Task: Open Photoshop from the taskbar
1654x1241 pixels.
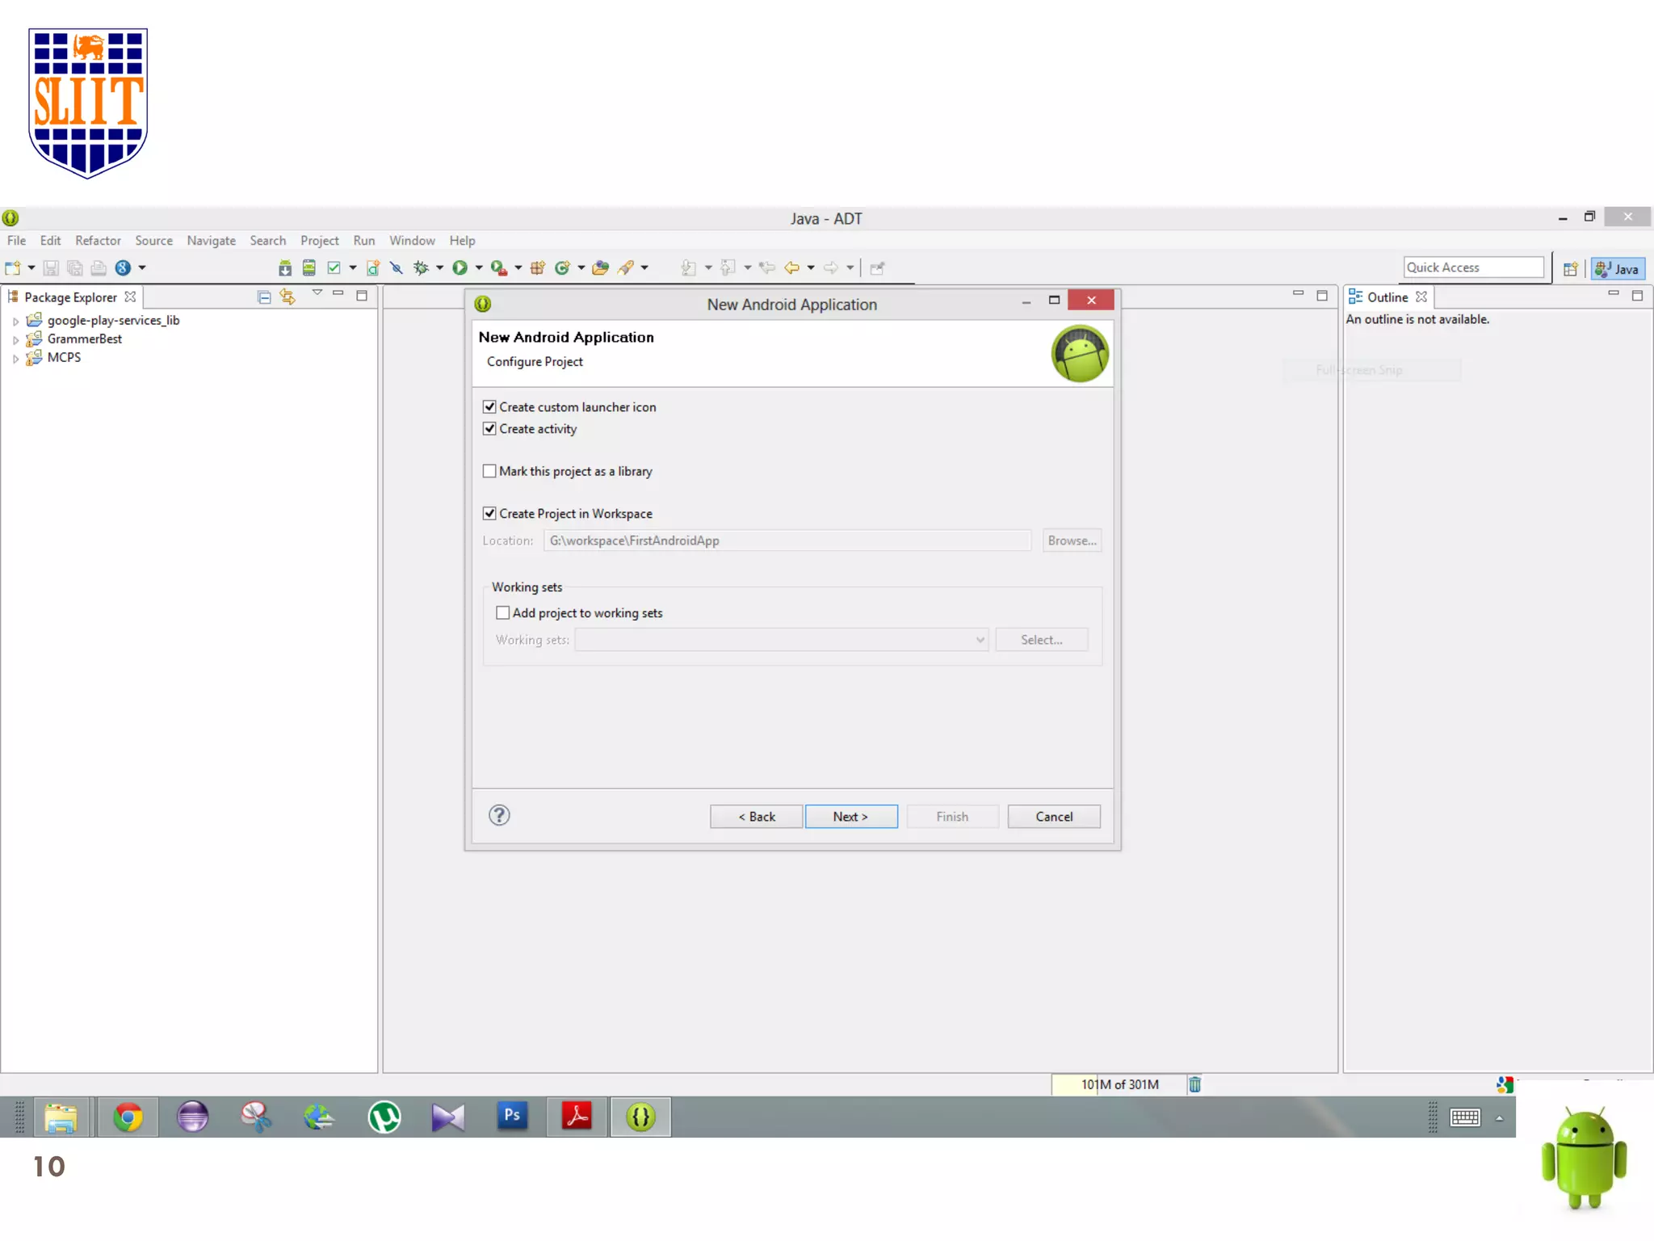Action: tap(512, 1117)
